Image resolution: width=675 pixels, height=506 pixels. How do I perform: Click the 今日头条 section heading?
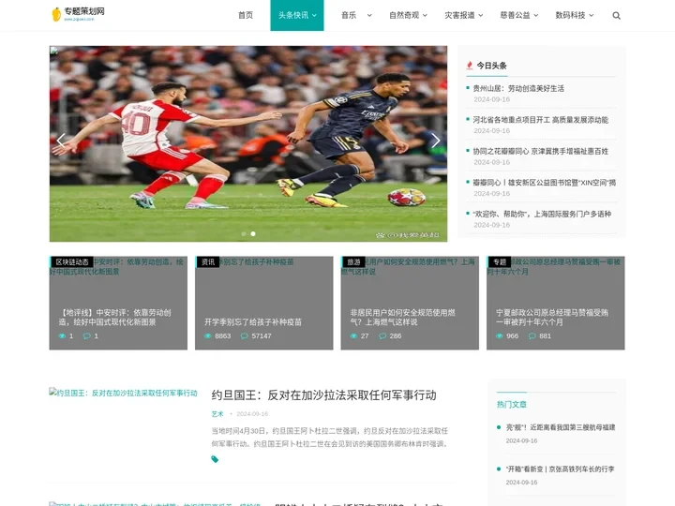point(491,66)
